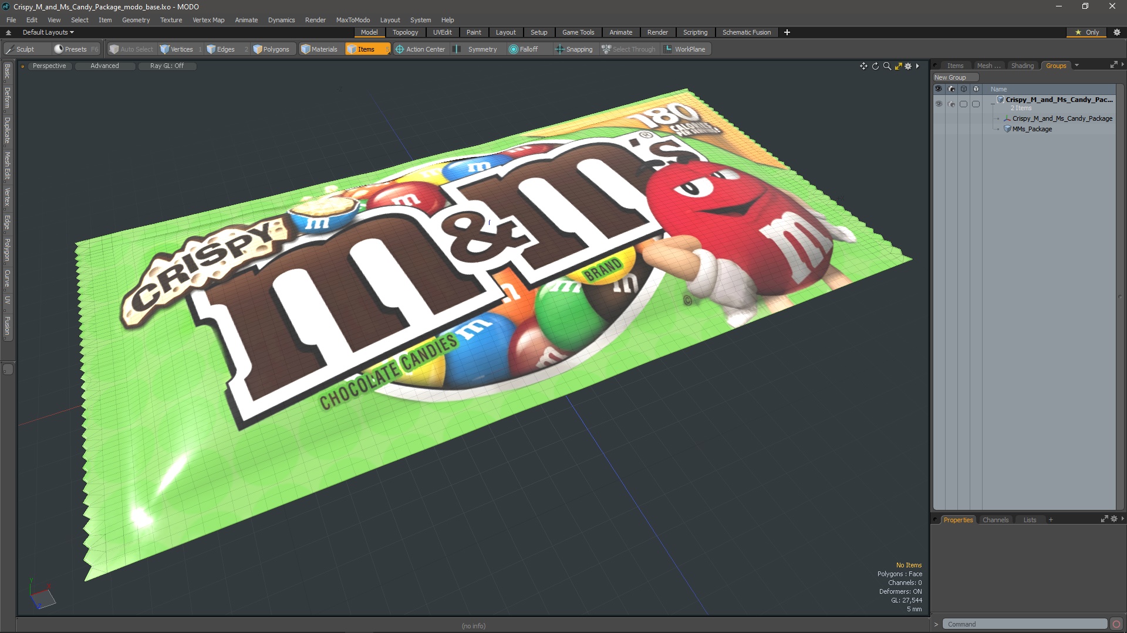Select MMs_Package mesh item

[1031, 129]
